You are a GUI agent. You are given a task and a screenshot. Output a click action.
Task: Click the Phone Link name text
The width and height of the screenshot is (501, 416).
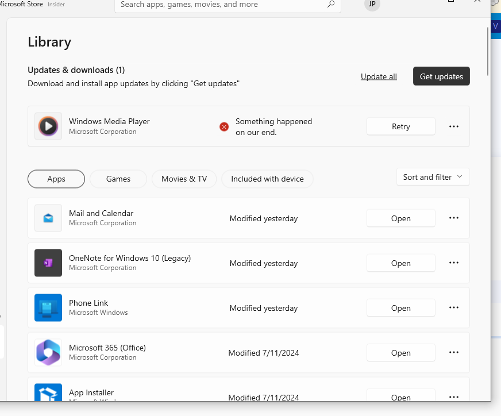click(x=88, y=303)
